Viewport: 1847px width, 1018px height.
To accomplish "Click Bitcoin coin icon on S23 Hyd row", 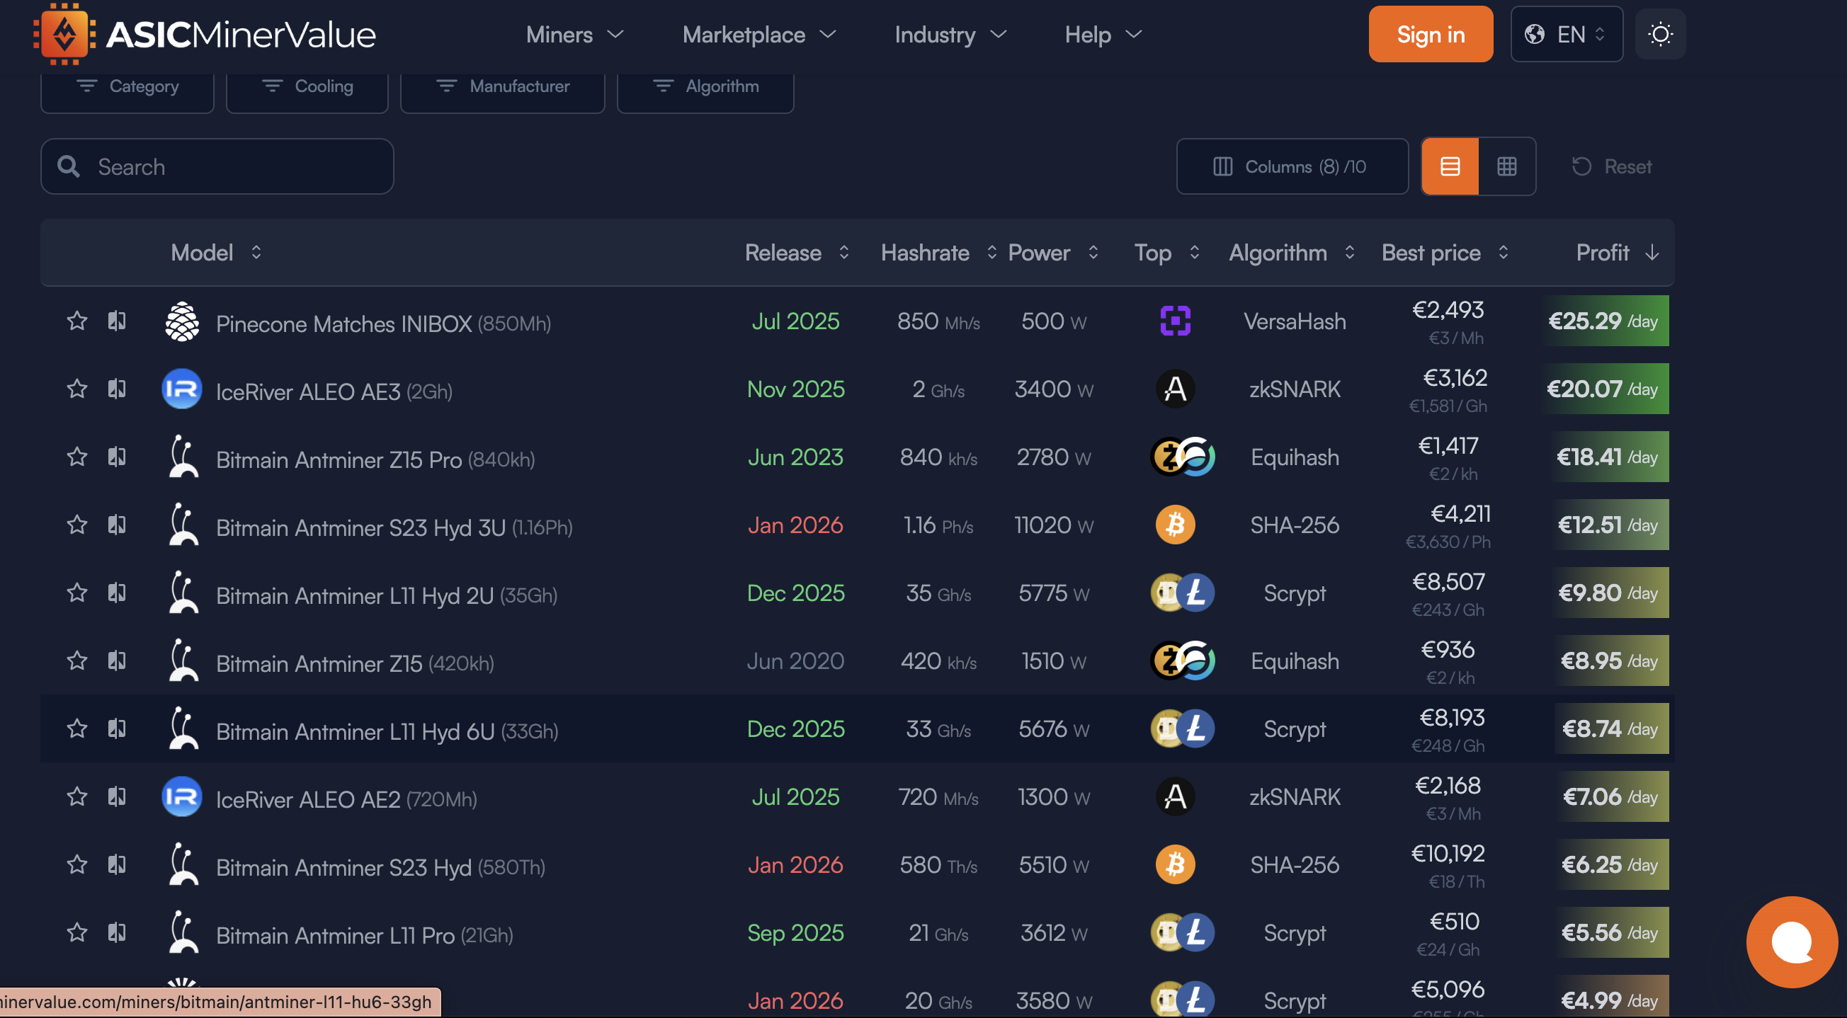I will [1175, 864].
